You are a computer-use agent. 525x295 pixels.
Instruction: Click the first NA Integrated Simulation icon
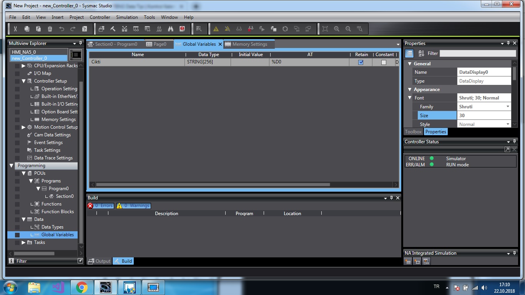(x=408, y=262)
